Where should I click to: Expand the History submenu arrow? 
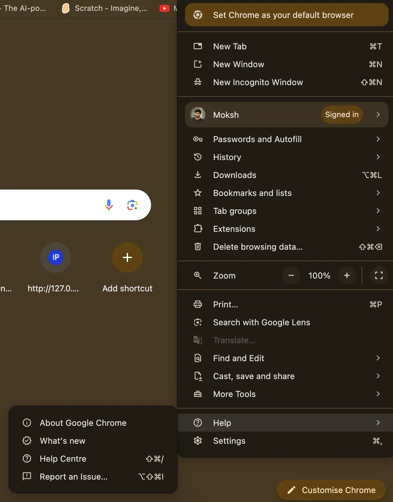tap(378, 157)
